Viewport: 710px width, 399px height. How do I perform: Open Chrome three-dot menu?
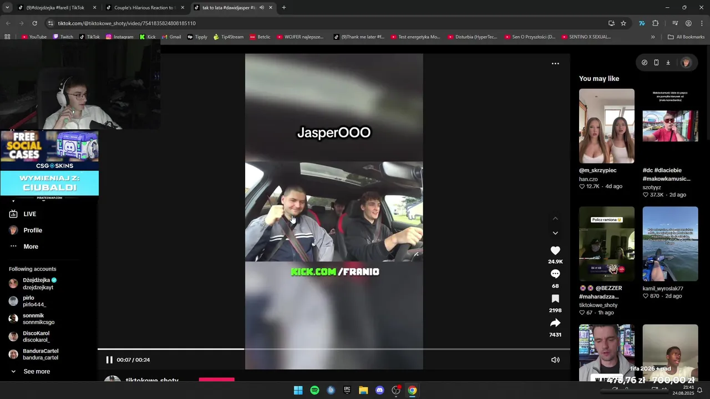pos(702,23)
